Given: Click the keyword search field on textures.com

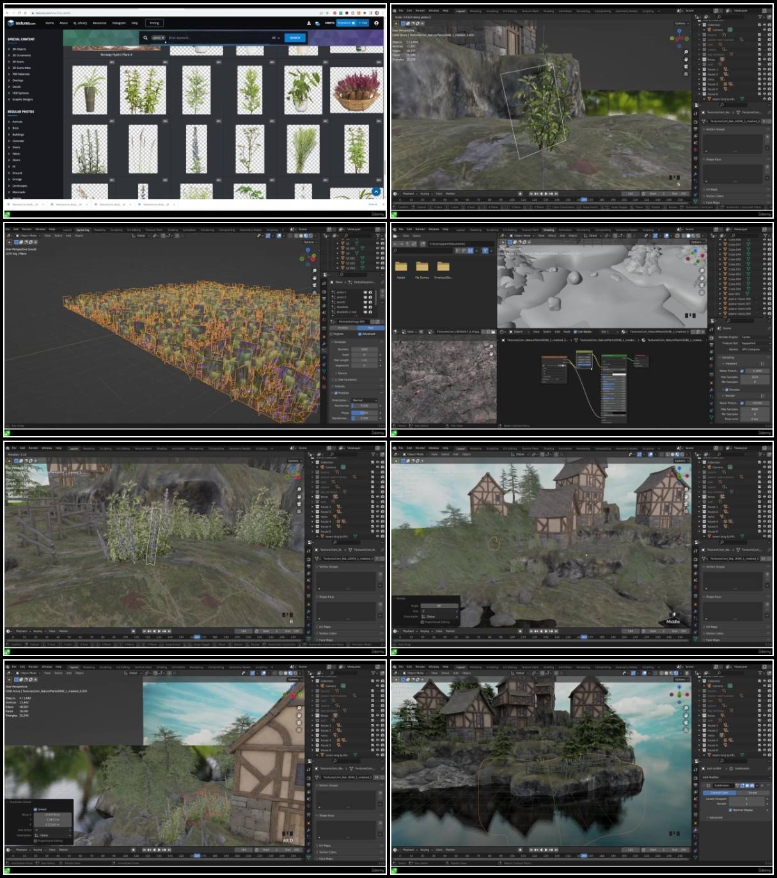Looking at the screenshot, I should click(217, 38).
